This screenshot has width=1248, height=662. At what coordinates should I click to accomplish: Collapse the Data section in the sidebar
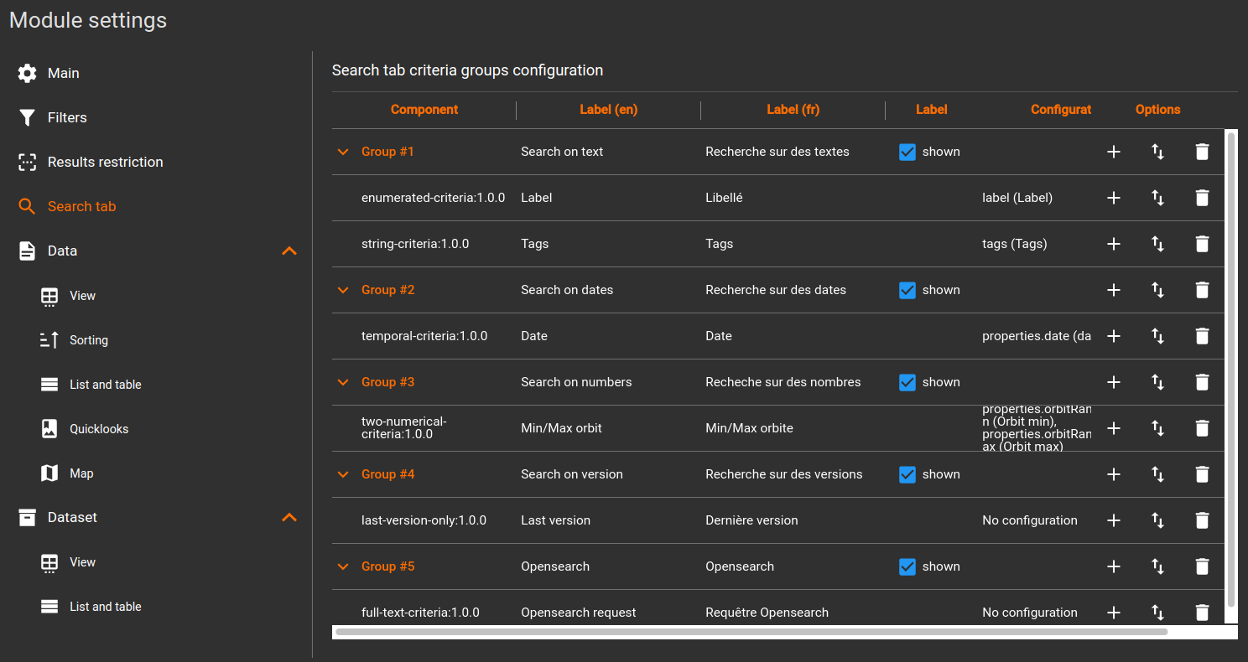pyautogui.click(x=289, y=251)
